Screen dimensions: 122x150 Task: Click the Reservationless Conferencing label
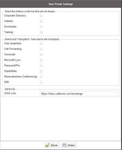click(21, 77)
